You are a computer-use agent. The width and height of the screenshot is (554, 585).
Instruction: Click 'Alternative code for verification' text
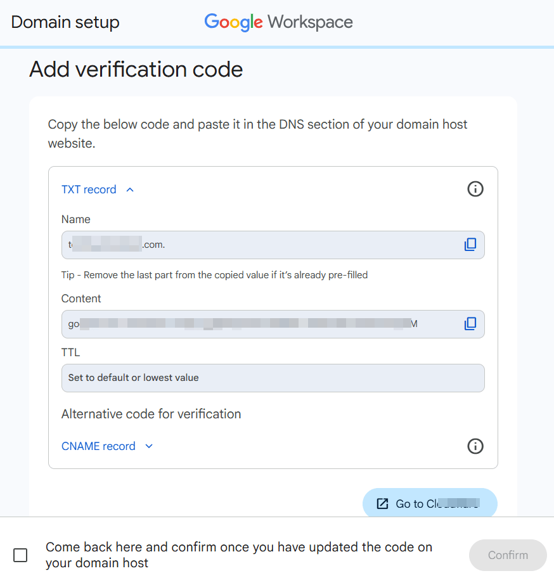tap(151, 414)
